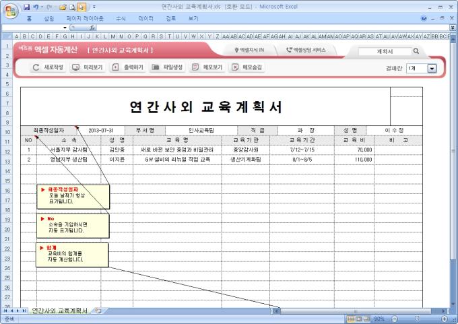Click the 메모숨김 button
The image size is (458, 324).
pos(247,67)
